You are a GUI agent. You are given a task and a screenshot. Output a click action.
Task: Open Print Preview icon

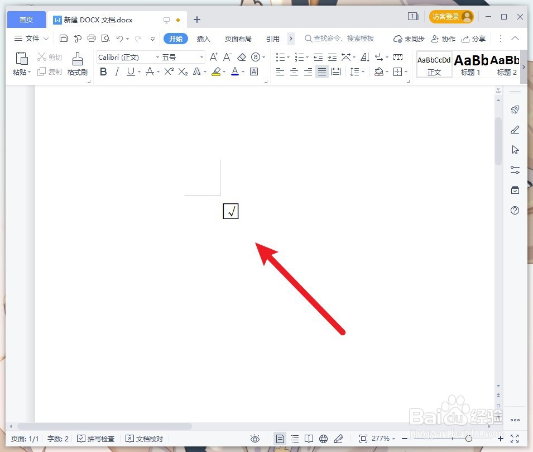(x=105, y=39)
